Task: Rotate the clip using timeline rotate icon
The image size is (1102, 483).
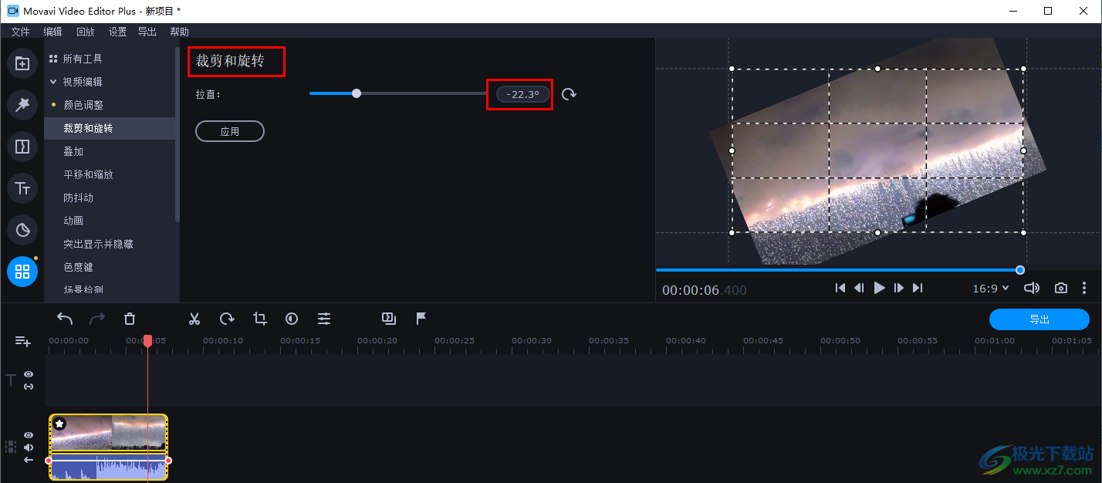Action: pyautogui.click(x=227, y=319)
